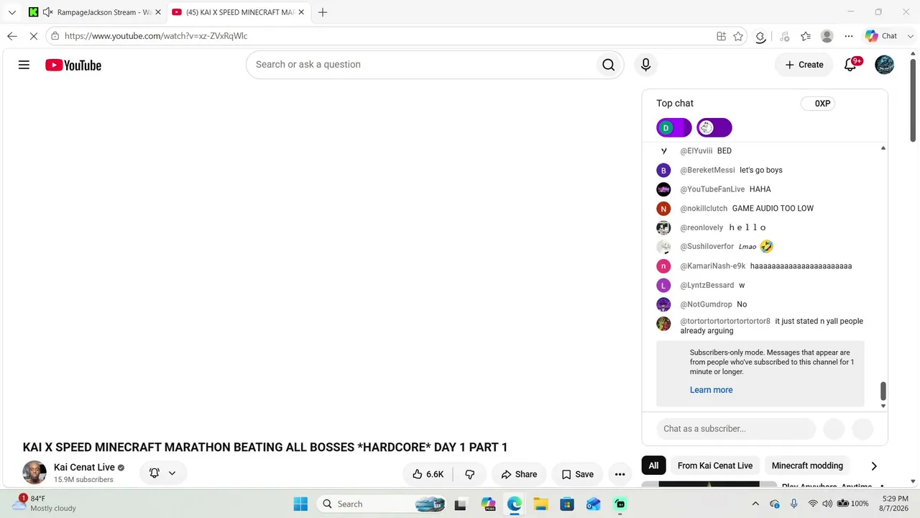This screenshot has width=920, height=518.
Task: Click the browser address bar URL
Action: [x=156, y=36]
